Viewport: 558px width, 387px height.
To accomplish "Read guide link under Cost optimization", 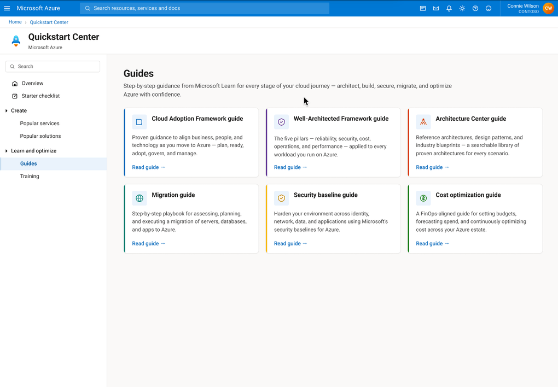I will click(x=432, y=244).
